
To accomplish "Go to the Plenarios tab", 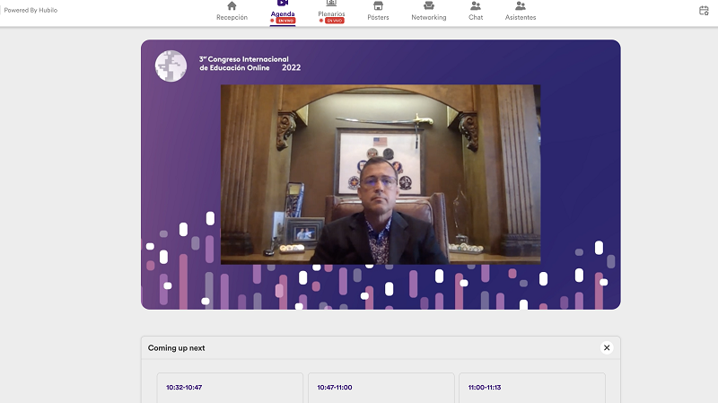I will [331, 13].
